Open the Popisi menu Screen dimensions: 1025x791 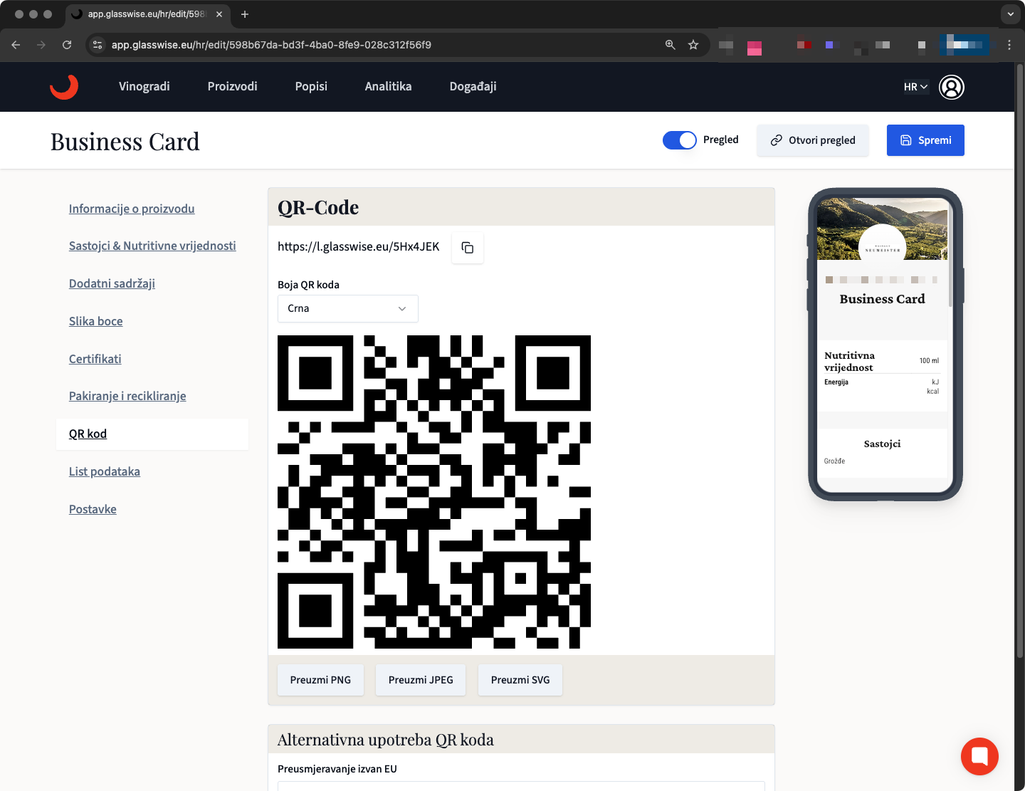click(x=311, y=86)
